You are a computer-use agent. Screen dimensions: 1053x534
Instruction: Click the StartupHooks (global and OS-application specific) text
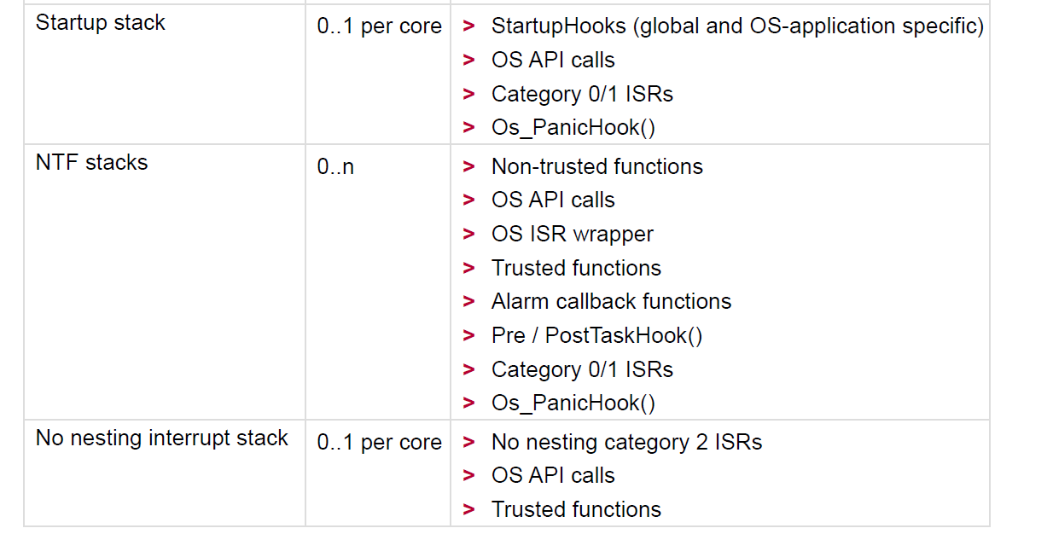click(737, 26)
